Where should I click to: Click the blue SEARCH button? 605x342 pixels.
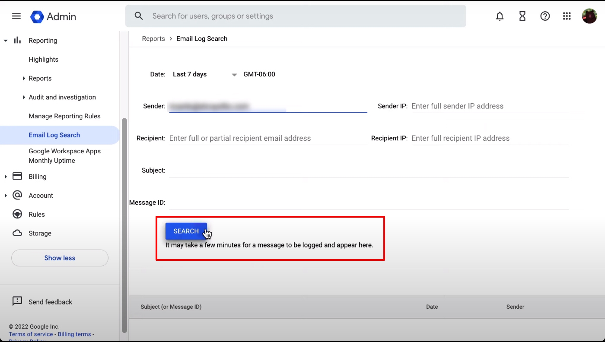click(186, 231)
